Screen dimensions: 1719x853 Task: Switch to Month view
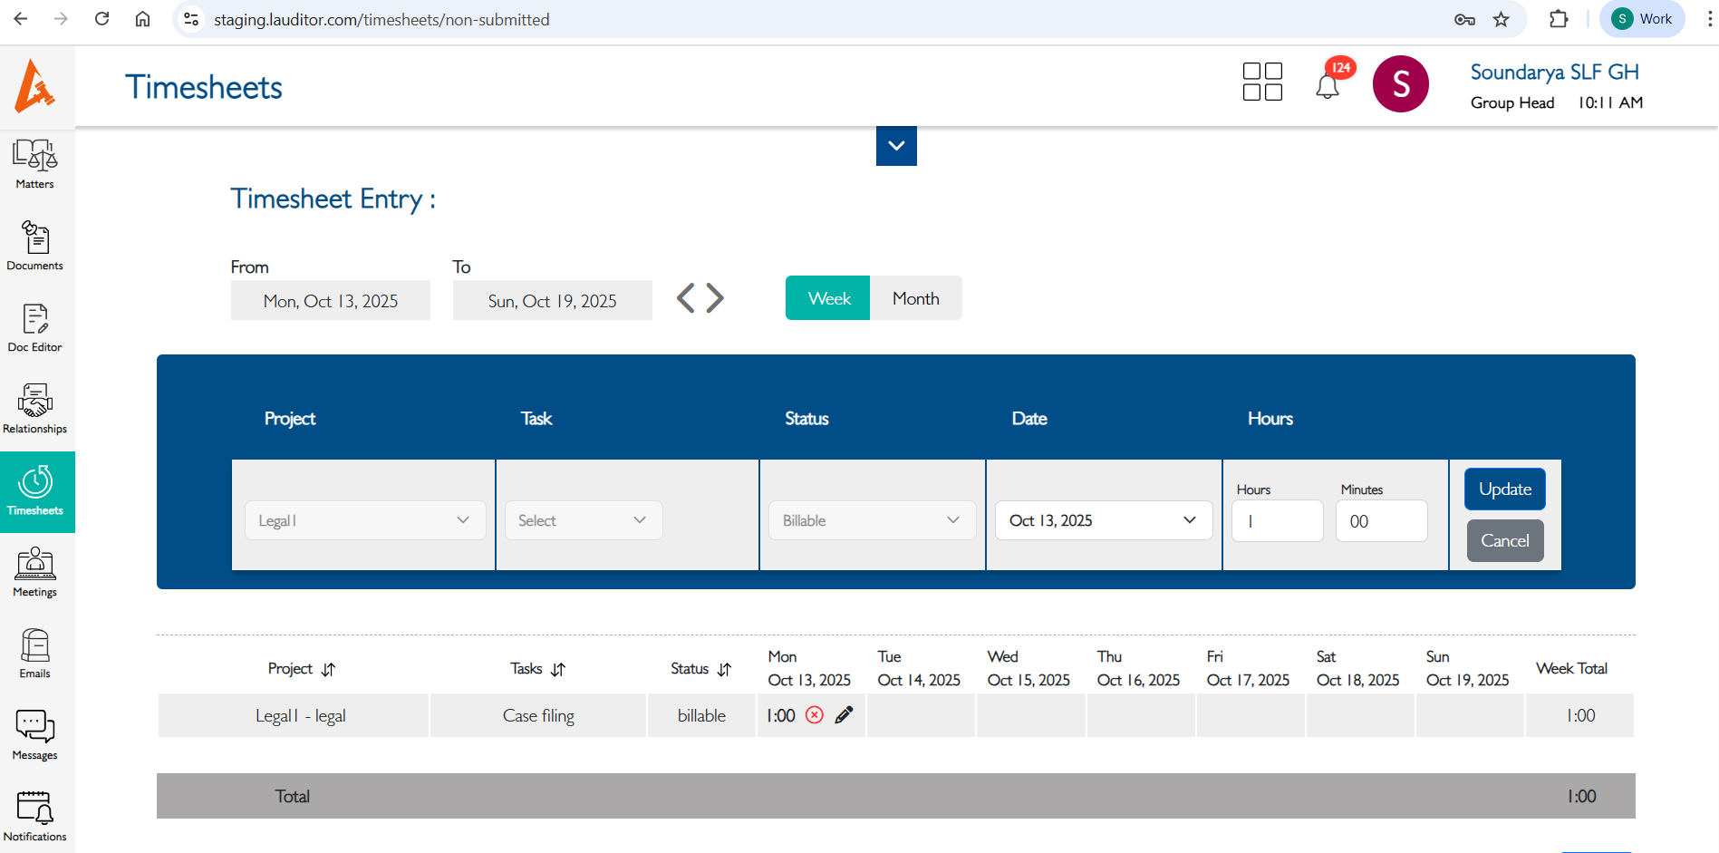(915, 298)
